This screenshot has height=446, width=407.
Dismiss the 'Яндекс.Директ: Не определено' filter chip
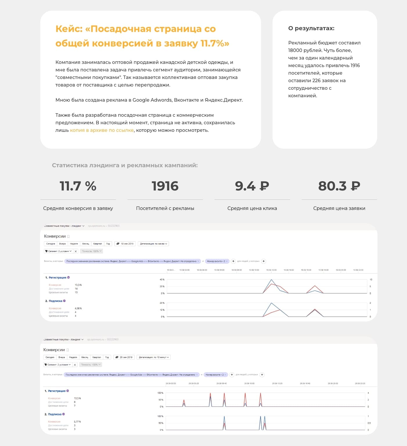click(x=198, y=261)
